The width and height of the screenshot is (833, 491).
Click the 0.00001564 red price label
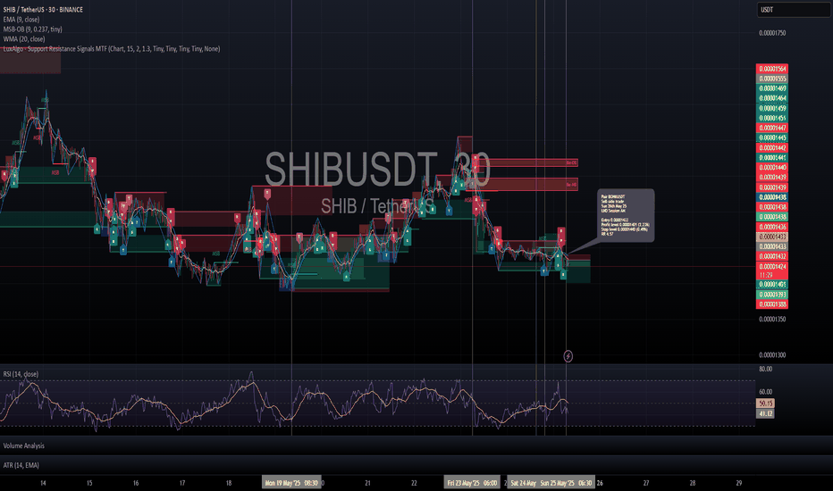772,69
